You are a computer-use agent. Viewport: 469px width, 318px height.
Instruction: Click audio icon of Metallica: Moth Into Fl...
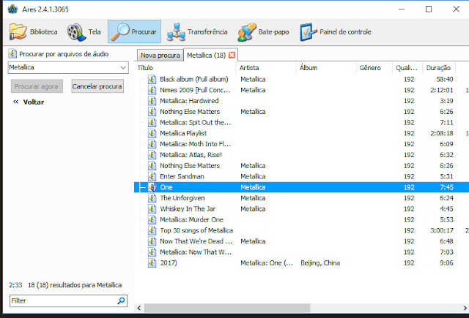[152, 144]
